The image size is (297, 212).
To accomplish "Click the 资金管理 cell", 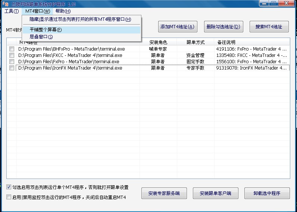I will tap(195, 55).
